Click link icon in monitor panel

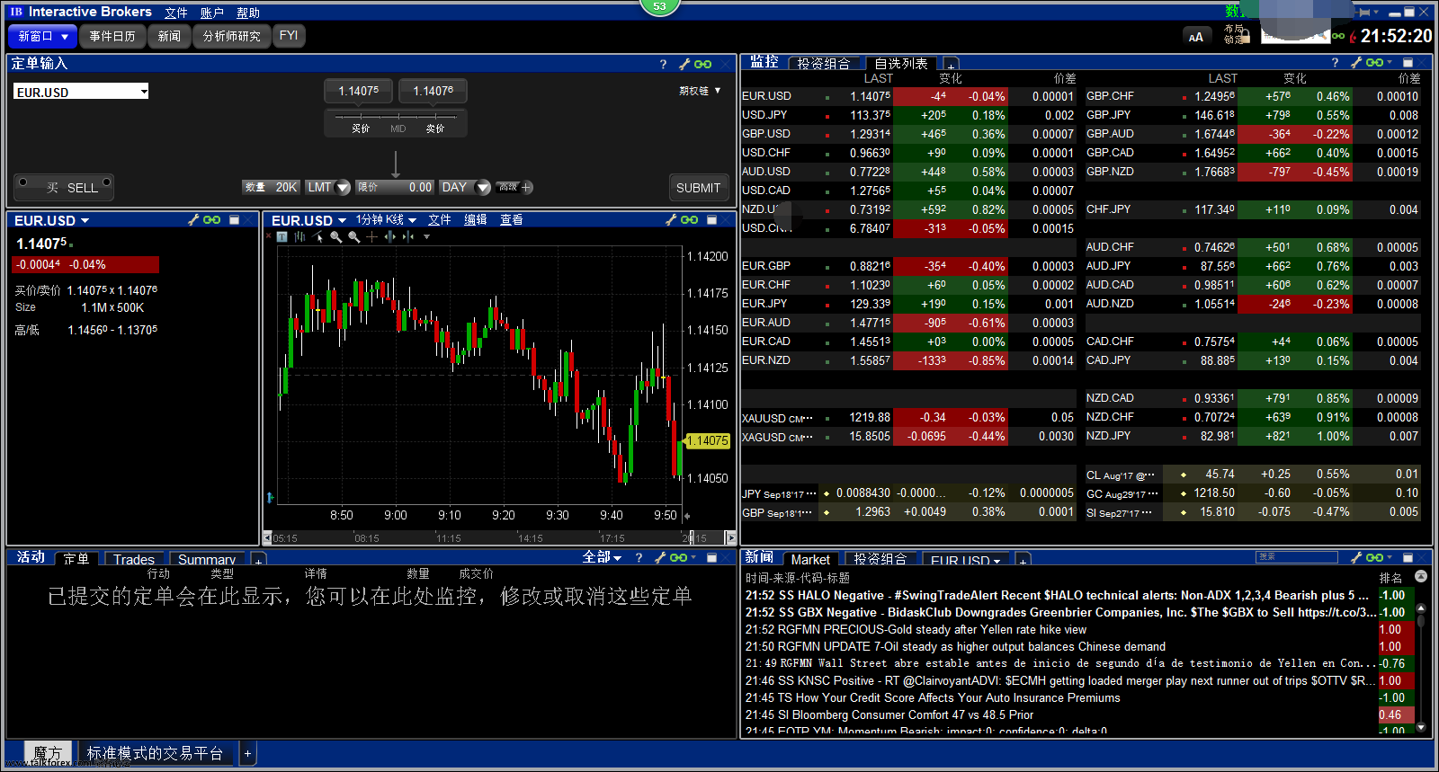[1374, 63]
